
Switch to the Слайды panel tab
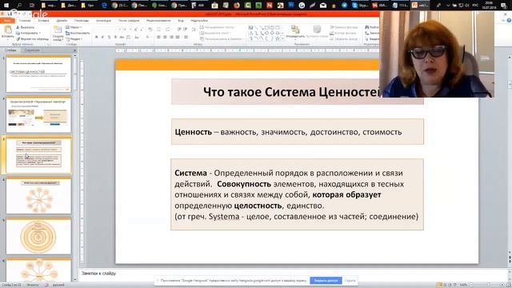(10, 50)
